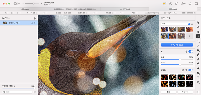The image size is (201, 95).
Task: Click the エフェクトを追加 button
Action: [177, 45]
